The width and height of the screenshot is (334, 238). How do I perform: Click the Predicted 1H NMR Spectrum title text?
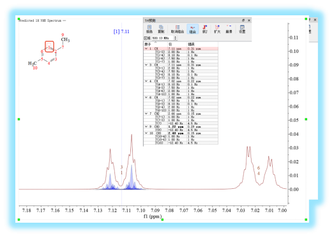click(40, 20)
